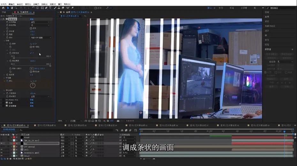
Task: Click the height slider handle at the right end
Action: (x=50, y=66)
